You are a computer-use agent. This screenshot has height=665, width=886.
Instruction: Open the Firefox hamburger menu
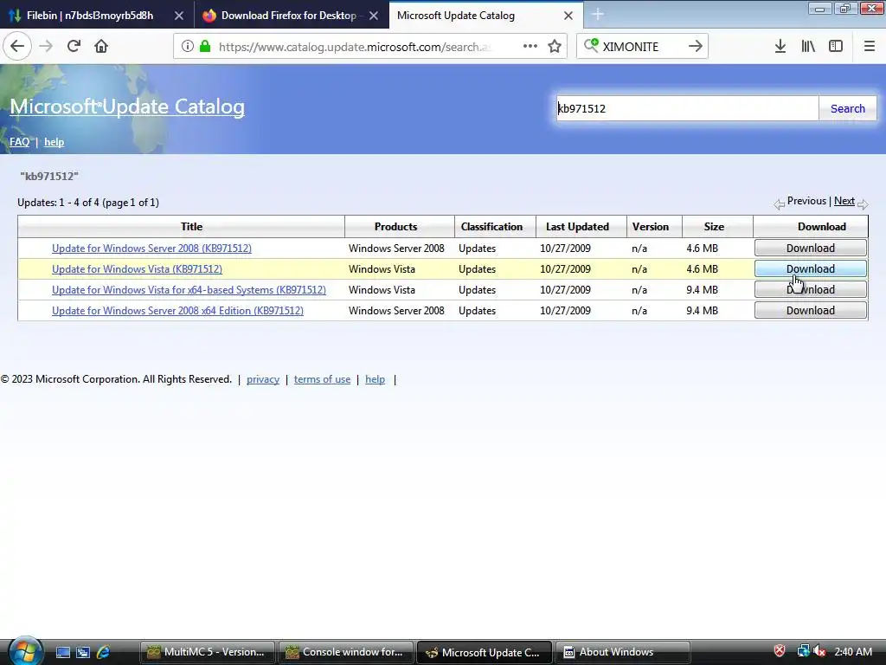(869, 47)
